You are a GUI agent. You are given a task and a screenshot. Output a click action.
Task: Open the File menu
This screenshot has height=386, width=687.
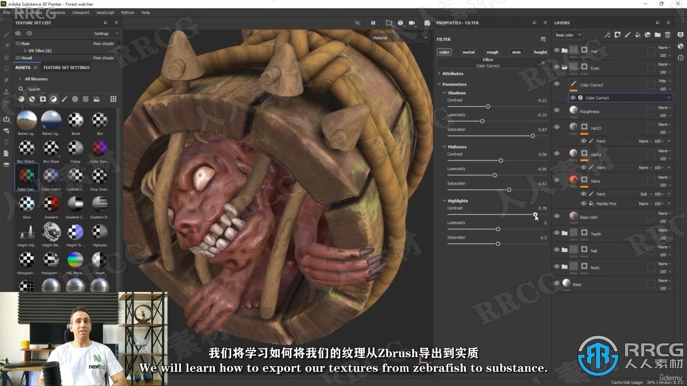6,12
